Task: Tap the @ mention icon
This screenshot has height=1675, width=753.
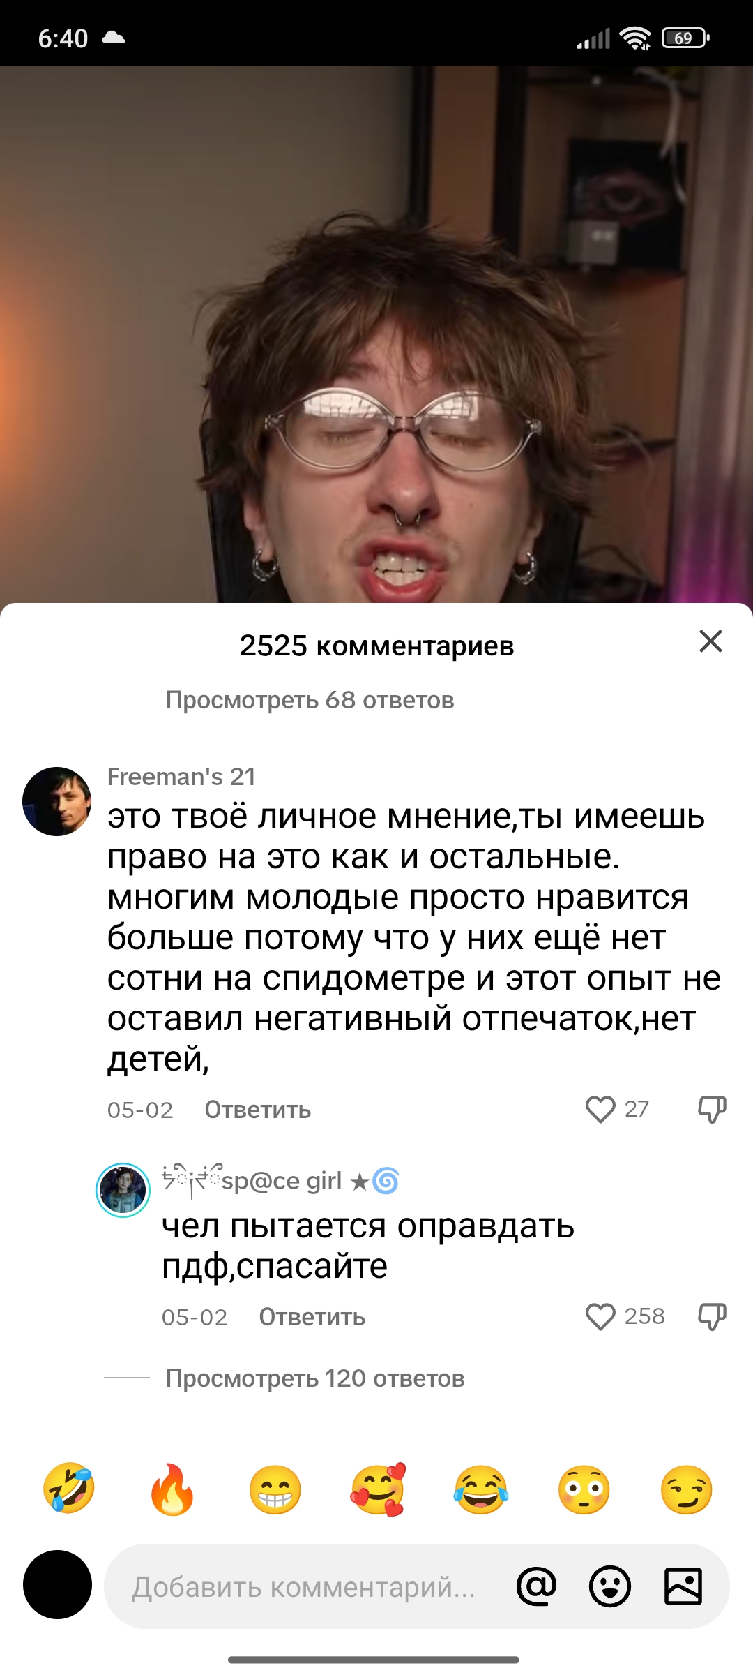Action: coord(536,1586)
